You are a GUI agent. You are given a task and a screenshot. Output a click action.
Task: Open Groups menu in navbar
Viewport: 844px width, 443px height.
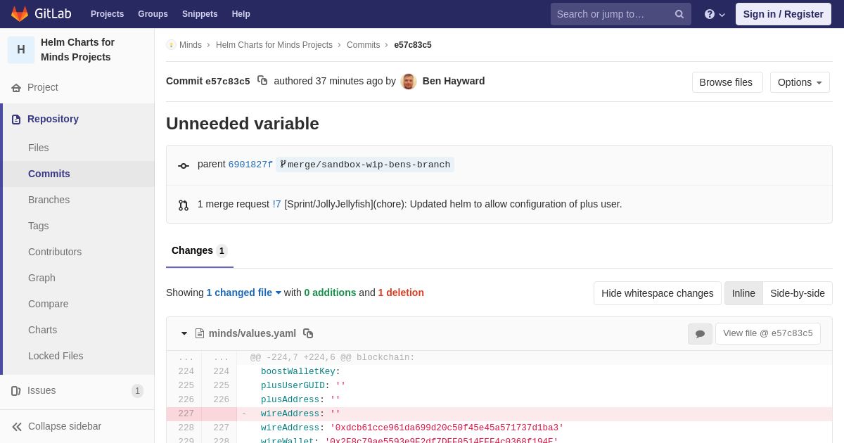tap(153, 14)
